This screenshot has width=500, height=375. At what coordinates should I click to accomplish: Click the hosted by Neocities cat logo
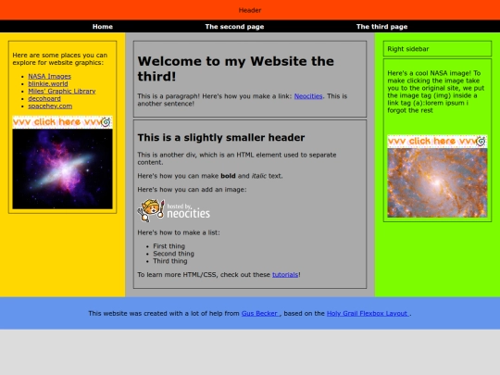click(x=174, y=211)
